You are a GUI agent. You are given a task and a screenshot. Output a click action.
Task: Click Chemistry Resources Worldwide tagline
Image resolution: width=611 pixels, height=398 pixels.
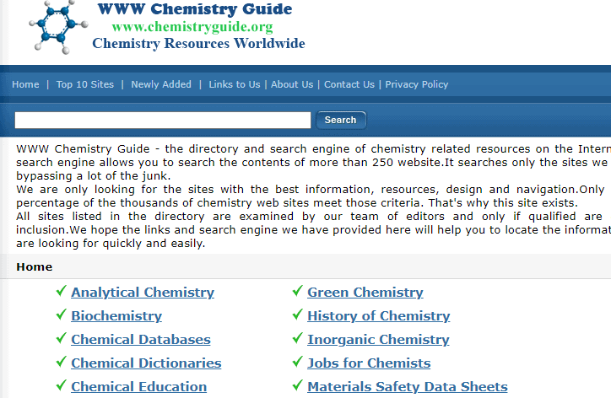point(198,43)
